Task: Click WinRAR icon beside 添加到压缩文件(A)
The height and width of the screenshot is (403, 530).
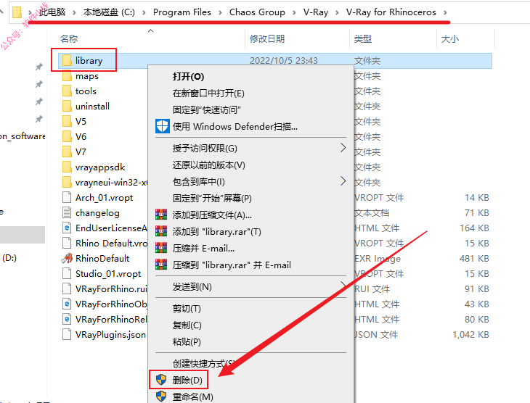Action: coord(161,215)
